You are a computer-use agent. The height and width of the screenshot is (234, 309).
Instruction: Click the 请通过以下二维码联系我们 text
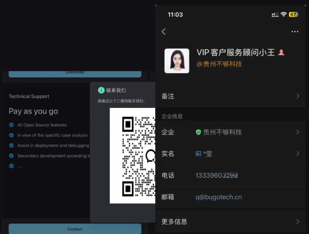121,101
